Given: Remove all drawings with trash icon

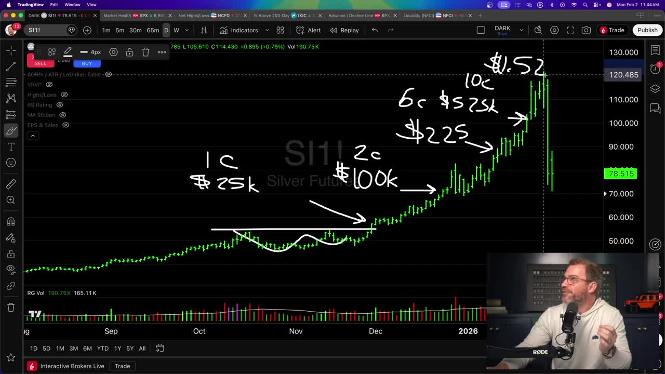Looking at the screenshot, I should tap(11, 308).
